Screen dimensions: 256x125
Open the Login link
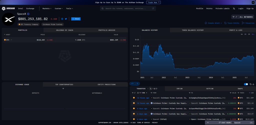click(x=241, y=8)
